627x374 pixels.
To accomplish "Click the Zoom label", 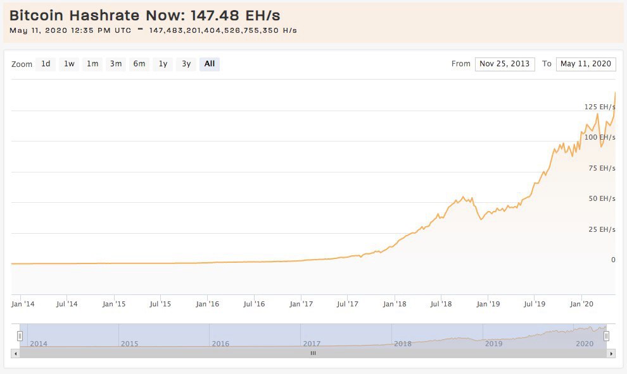I will click(22, 64).
